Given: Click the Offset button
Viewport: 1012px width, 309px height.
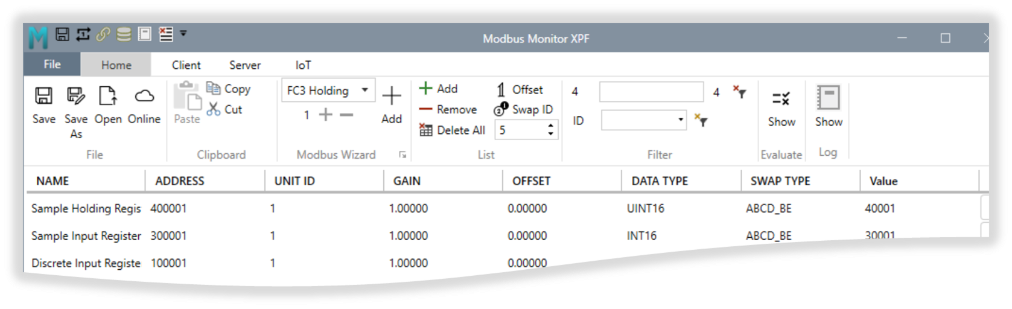Looking at the screenshot, I should tap(520, 89).
